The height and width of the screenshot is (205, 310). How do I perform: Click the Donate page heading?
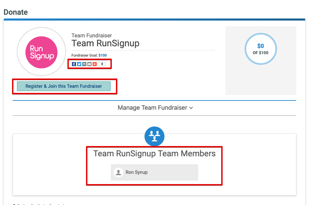(15, 12)
